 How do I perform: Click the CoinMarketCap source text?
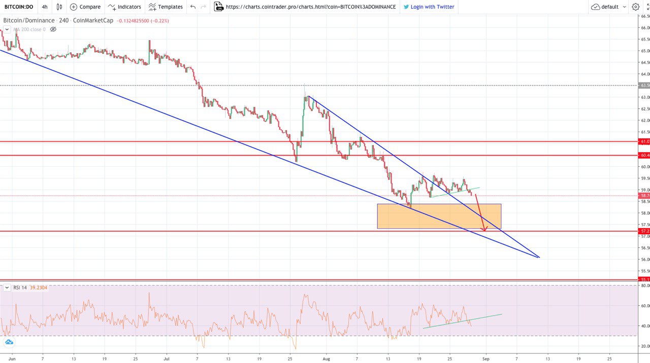pos(93,21)
